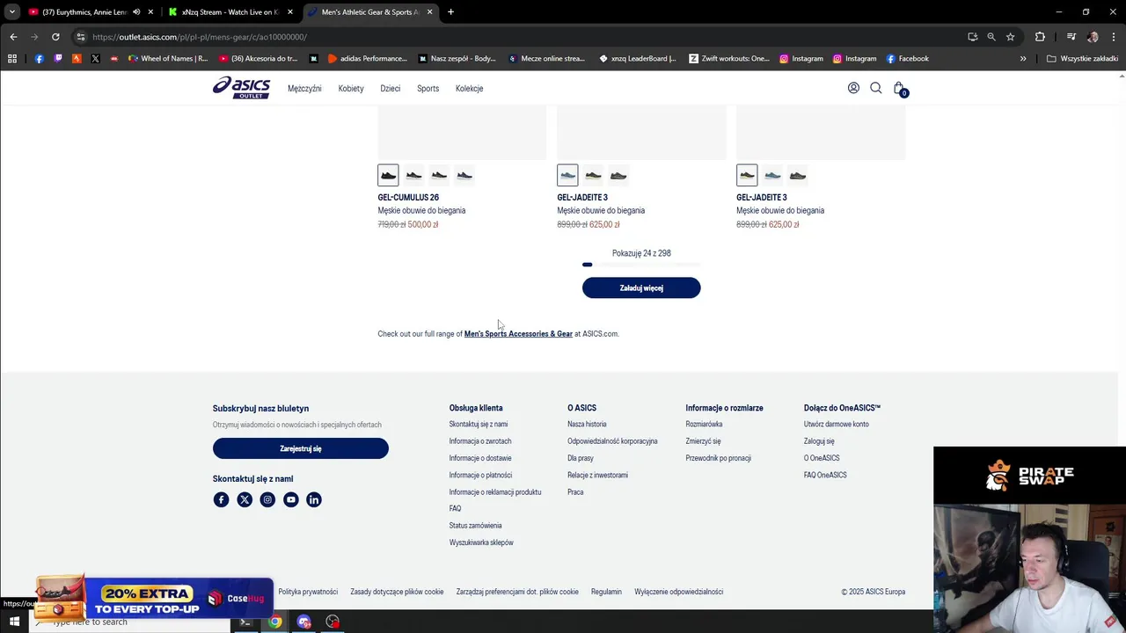Open the Dzieci menu
Screen dimensions: 1126x633
coord(390,89)
